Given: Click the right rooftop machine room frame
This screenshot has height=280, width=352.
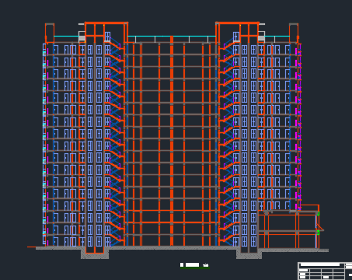Looking at the screenshot, I should pyautogui.click(x=237, y=33).
